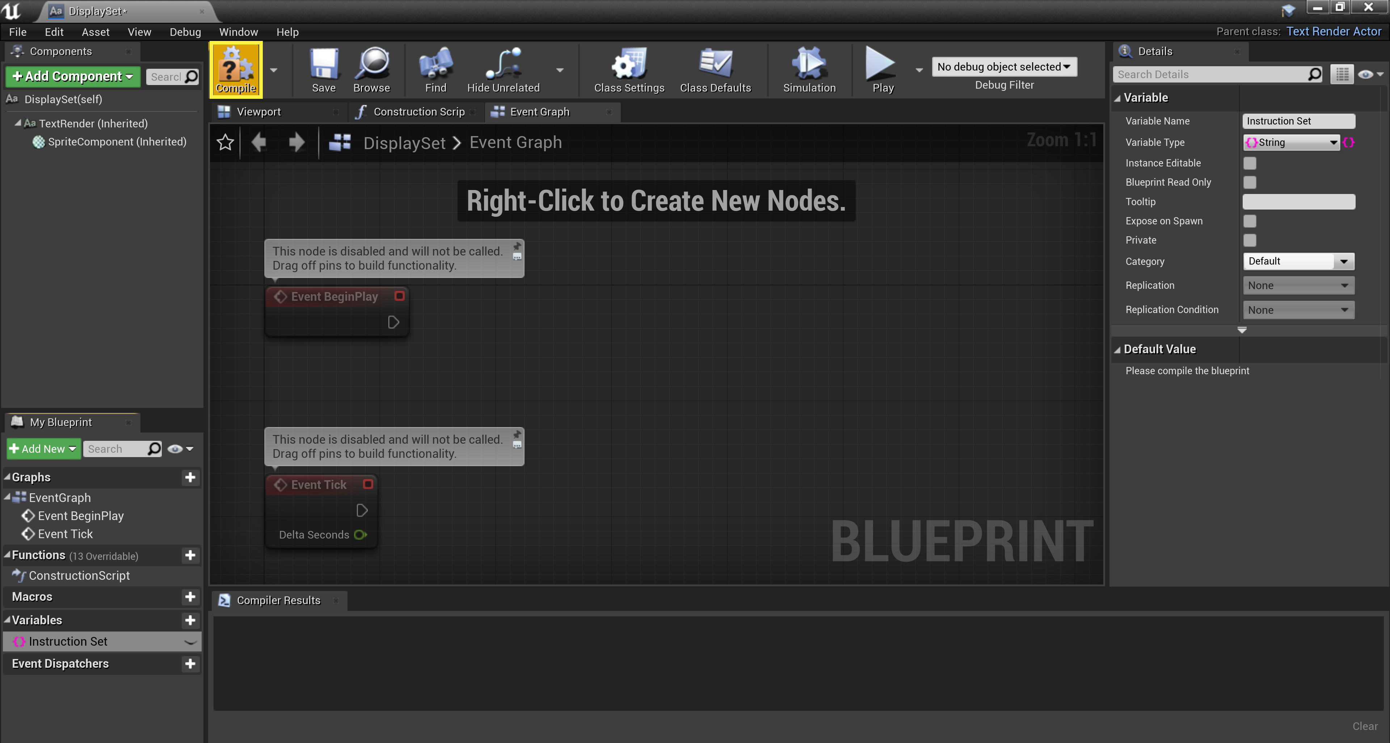Compile the blueprint

(235, 69)
